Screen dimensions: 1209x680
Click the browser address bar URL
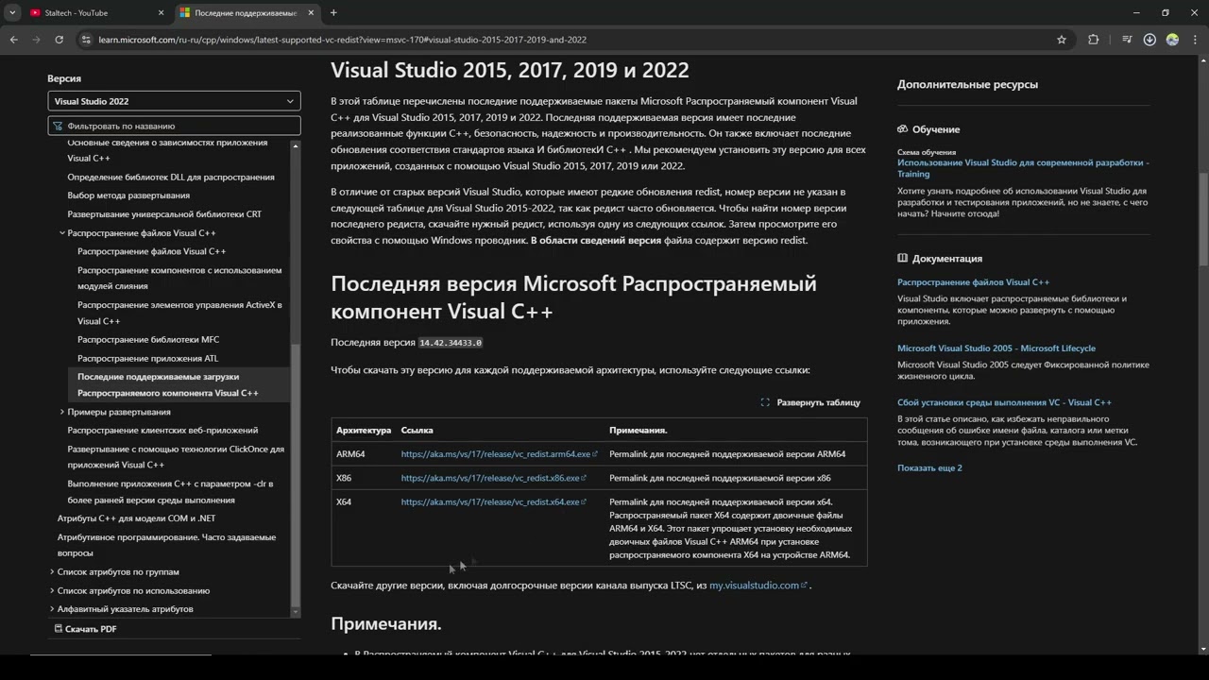tap(342, 40)
